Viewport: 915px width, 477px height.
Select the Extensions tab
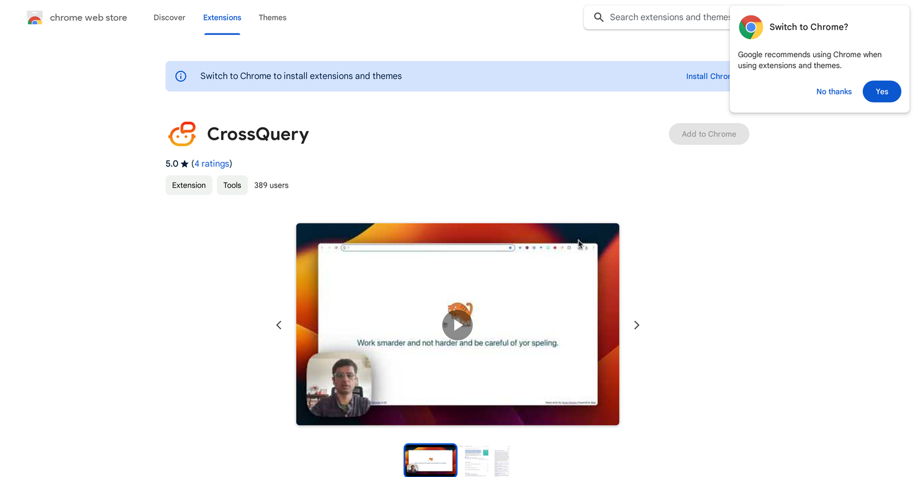(x=222, y=17)
